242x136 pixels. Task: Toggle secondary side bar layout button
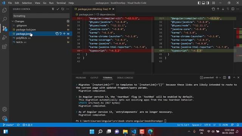(208, 3)
